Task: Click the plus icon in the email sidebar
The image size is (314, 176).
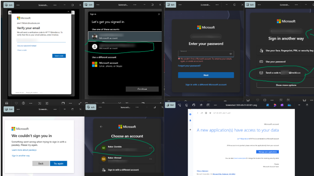Action: pos(190,129)
